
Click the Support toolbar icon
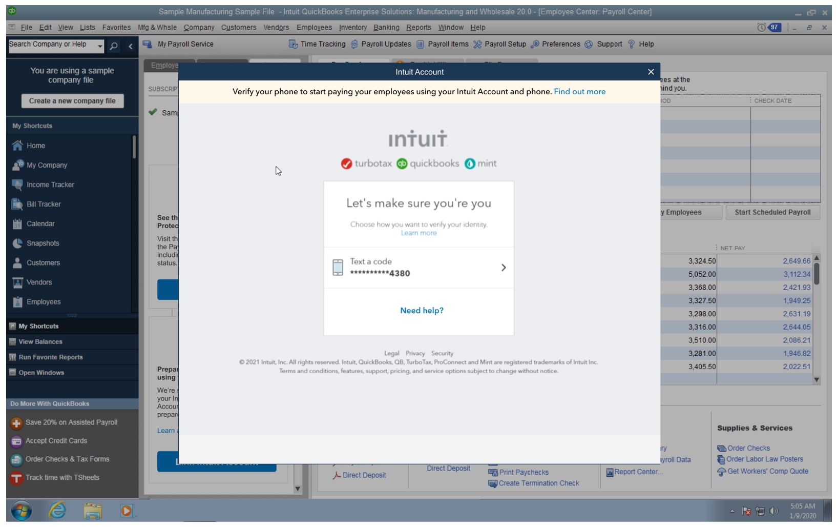589,44
